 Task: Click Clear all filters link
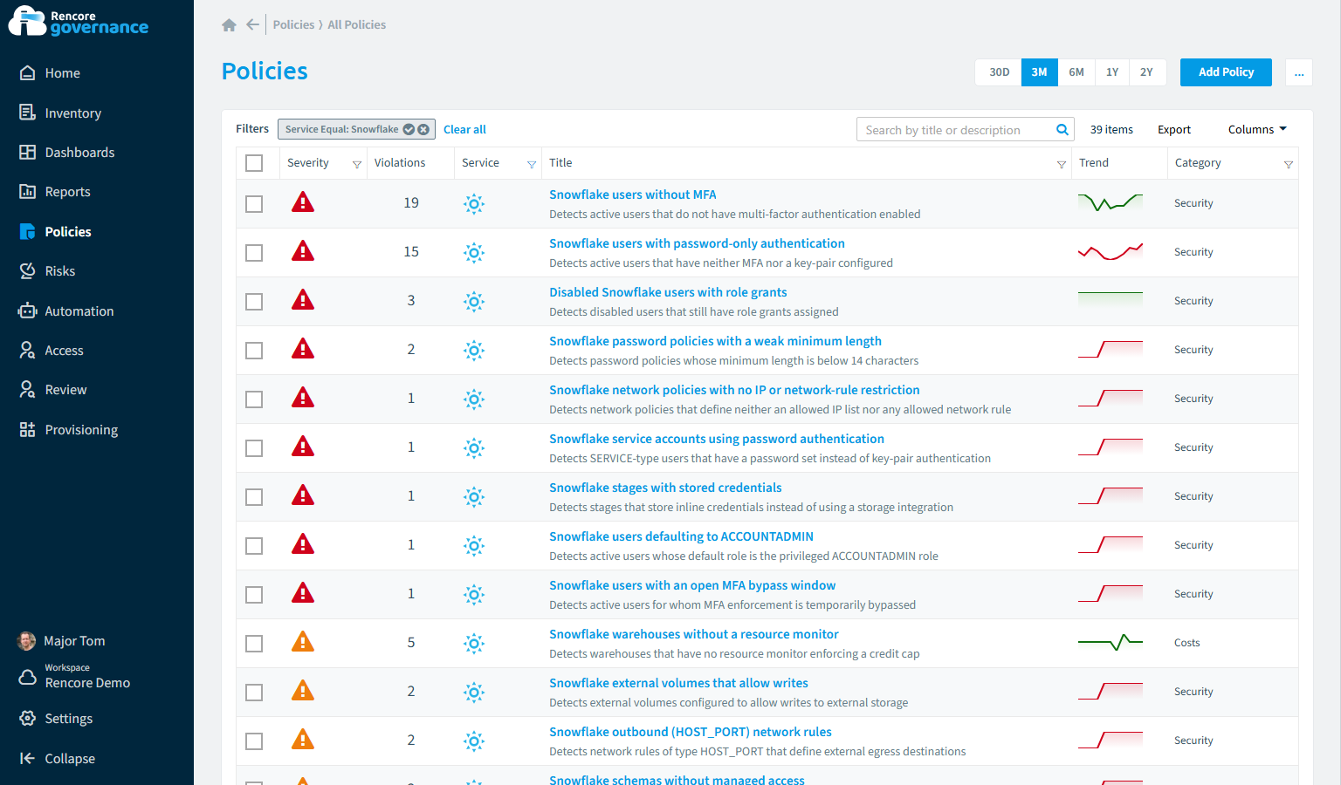coord(464,129)
